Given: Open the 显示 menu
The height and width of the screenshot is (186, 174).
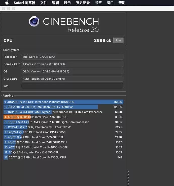Looking at the screenshot, I should point(67,3).
